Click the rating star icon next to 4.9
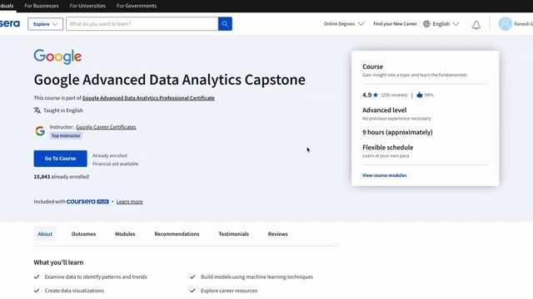This screenshot has width=533, height=299. (x=376, y=95)
